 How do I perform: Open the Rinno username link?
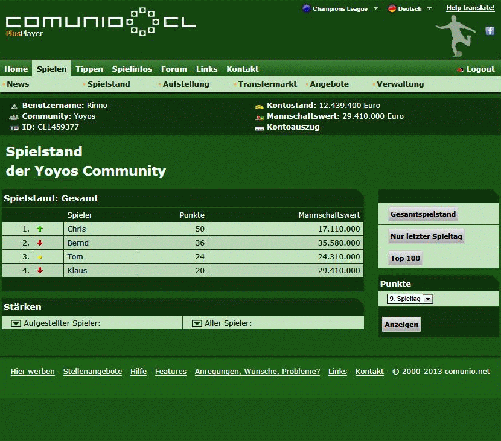pos(97,106)
